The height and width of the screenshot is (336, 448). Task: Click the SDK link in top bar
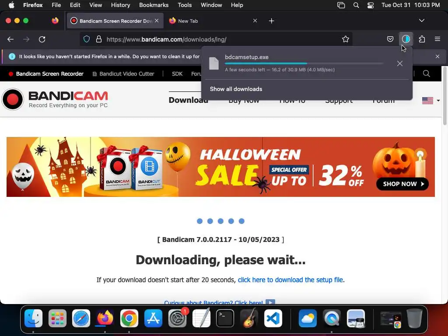177,73
